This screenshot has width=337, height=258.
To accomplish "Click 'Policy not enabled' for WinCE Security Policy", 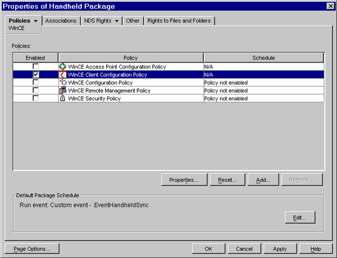I will coord(226,99).
